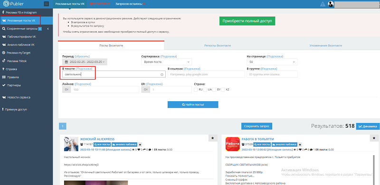Toggle the sidebar hamburger menu
The width and height of the screenshot is (380, 185).
(47, 4)
